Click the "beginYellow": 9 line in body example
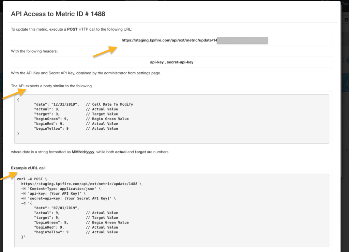The width and height of the screenshot is (349, 252). click(x=52, y=128)
